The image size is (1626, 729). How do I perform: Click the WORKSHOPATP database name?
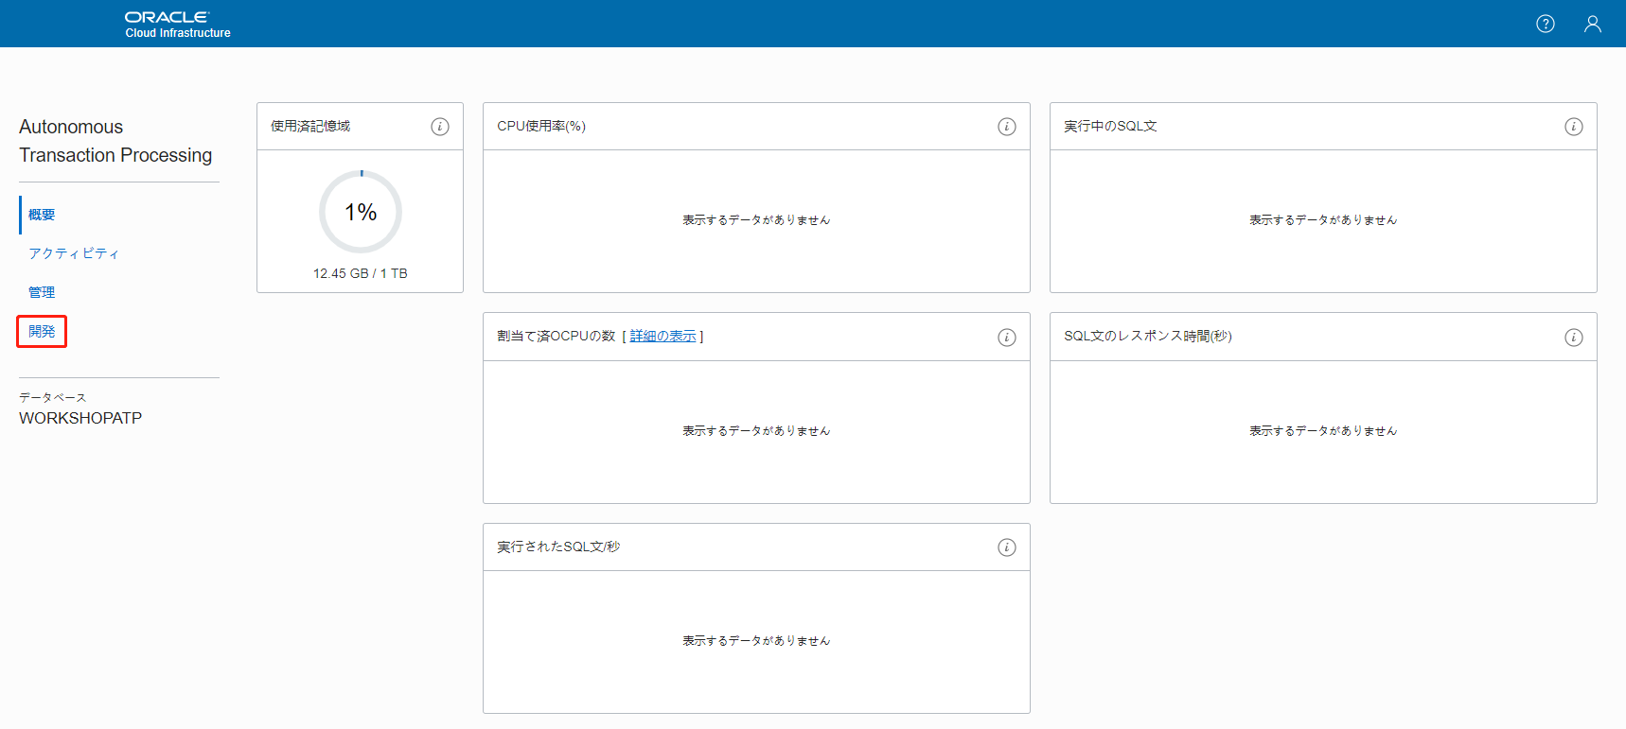(80, 418)
